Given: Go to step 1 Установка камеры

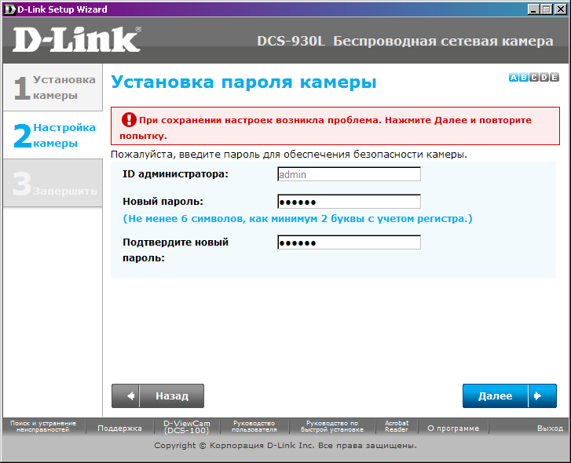Looking at the screenshot, I should 53,88.
